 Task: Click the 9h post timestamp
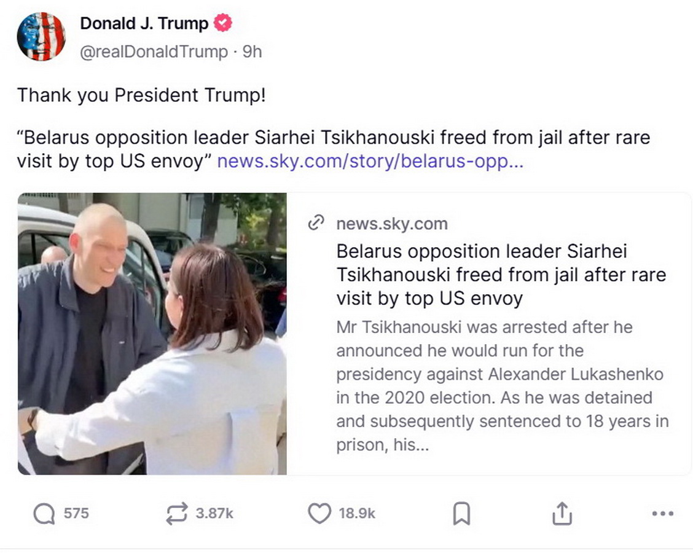tap(253, 52)
